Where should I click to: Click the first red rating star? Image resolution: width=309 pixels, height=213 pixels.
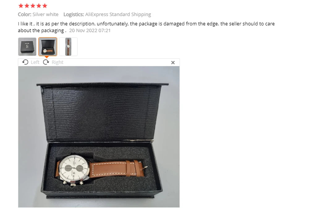21,6
